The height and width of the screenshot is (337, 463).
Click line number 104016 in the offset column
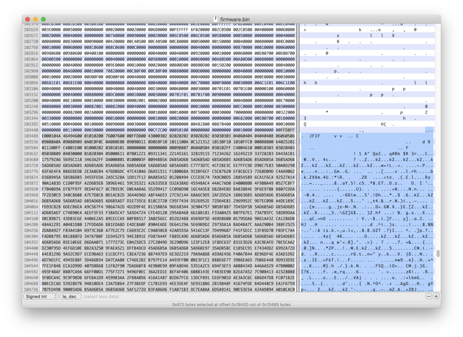click(31, 201)
